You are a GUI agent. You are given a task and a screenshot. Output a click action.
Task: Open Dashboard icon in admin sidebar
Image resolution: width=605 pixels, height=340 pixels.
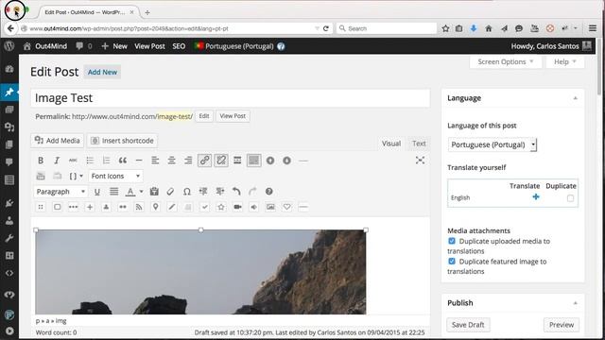9,69
